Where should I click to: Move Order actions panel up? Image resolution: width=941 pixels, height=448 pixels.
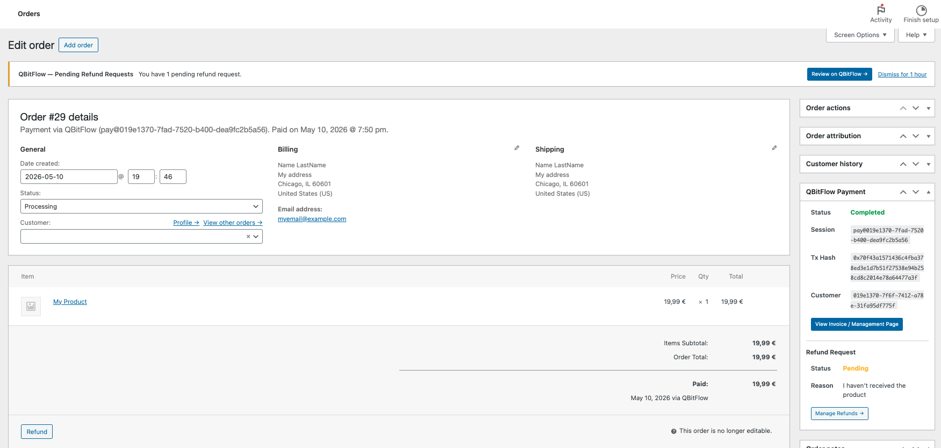903,108
